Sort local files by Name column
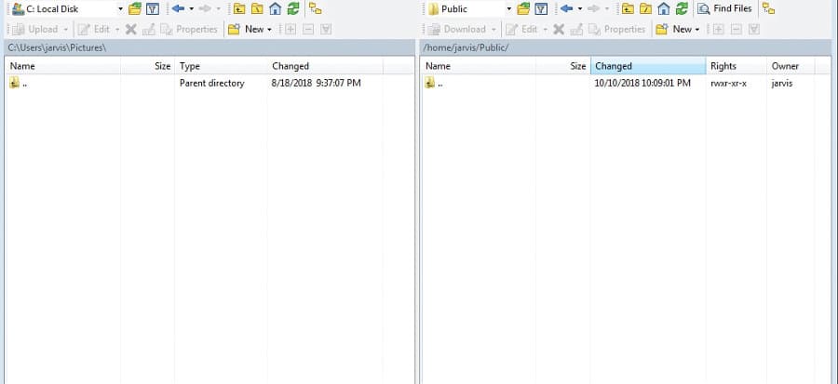Image resolution: width=838 pixels, height=384 pixels. (63, 66)
